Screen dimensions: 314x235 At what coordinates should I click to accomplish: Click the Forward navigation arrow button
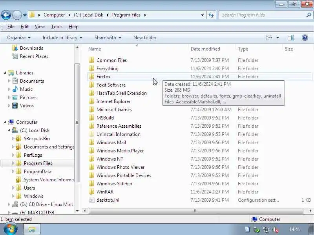[17, 15]
